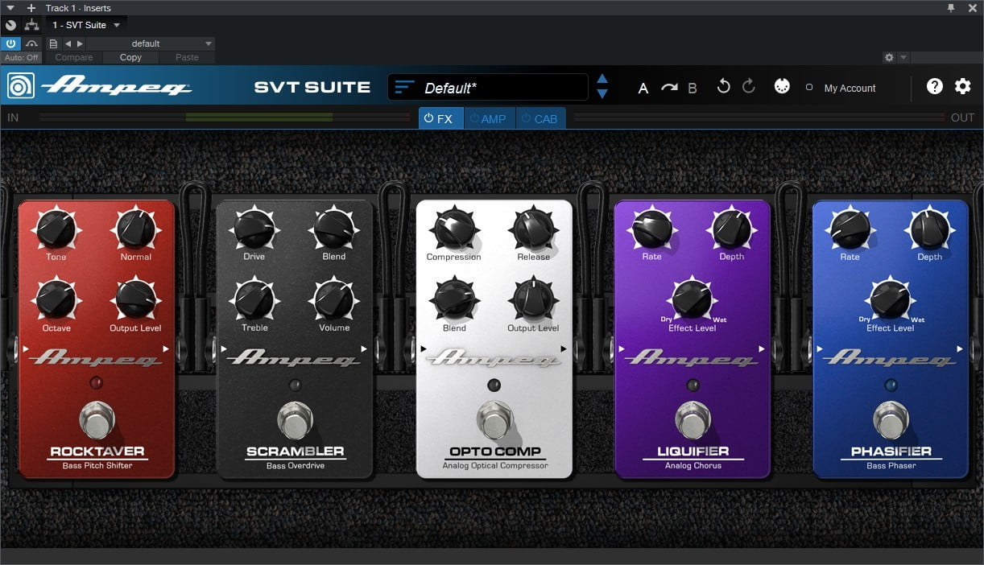Click the IN level meter

click(225, 118)
